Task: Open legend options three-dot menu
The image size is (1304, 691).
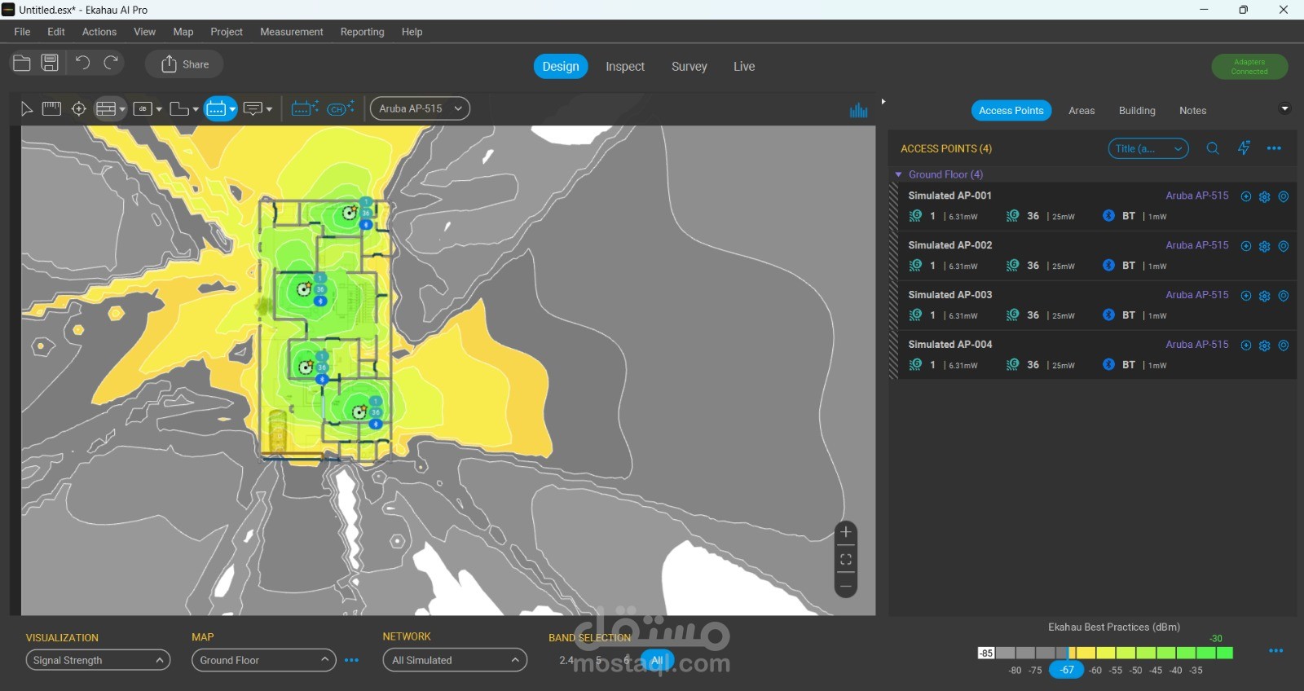Action: [x=1276, y=650]
